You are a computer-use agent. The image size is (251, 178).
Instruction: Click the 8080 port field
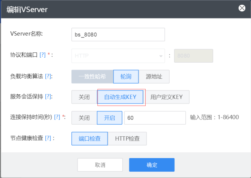(x=194, y=56)
